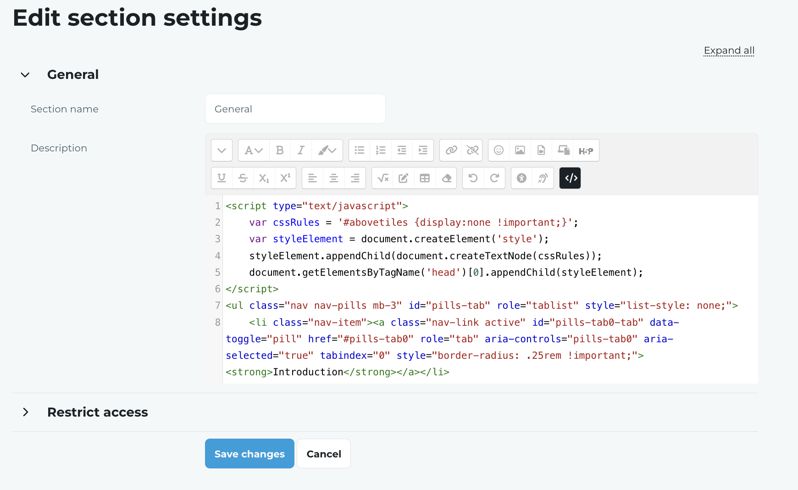Image resolution: width=798 pixels, height=490 pixels.
Task: Click the Expand all link
Action: click(729, 50)
